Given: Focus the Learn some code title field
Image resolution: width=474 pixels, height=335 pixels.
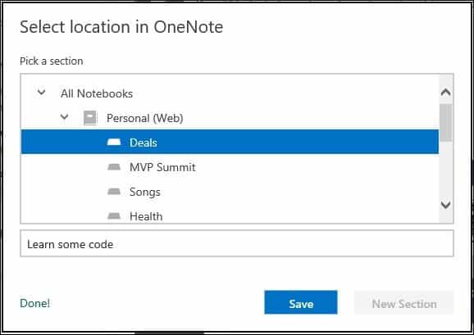Looking at the screenshot, I should (237, 243).
